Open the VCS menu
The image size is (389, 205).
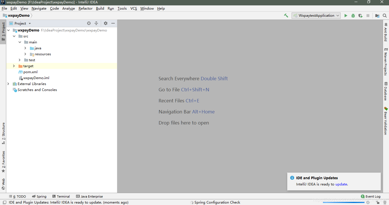pyautogui.click(x=134, y=9)
